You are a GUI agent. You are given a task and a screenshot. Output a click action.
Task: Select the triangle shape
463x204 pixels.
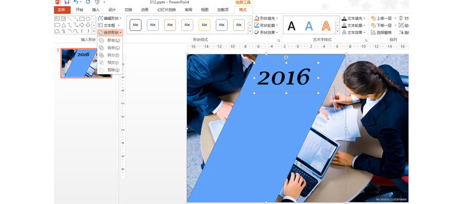pyautogui.click(x=63, y=25)
